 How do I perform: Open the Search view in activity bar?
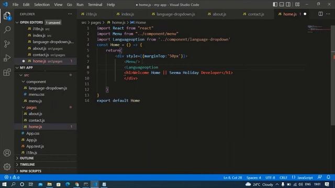point(7,29)
